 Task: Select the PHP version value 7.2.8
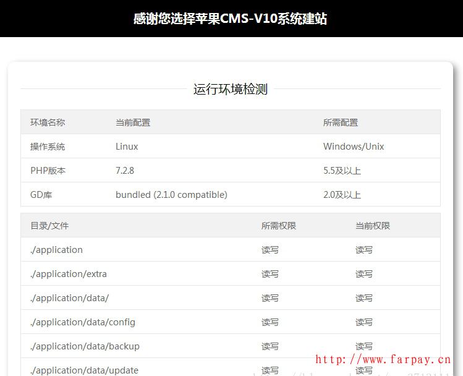[x=125, y=171]
